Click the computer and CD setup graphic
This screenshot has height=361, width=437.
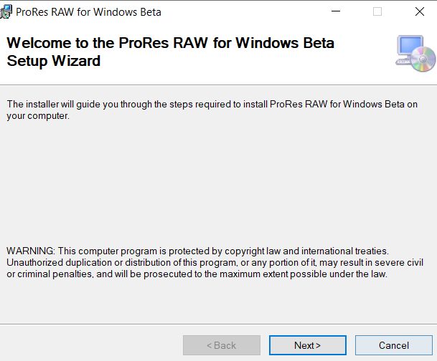415,54
